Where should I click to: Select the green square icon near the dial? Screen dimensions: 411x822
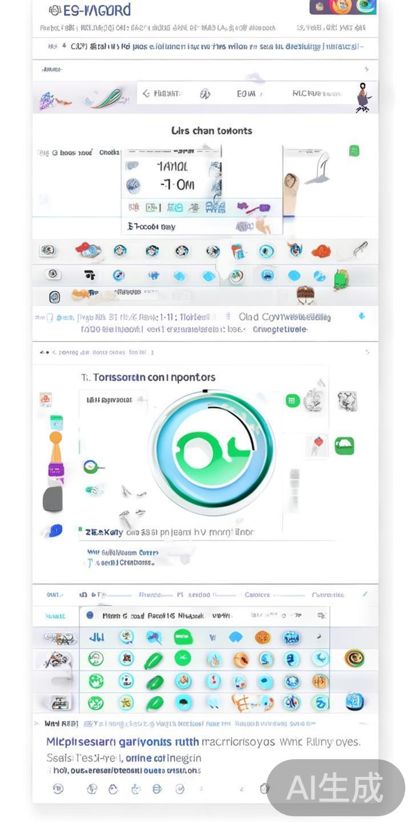point(293,400)
